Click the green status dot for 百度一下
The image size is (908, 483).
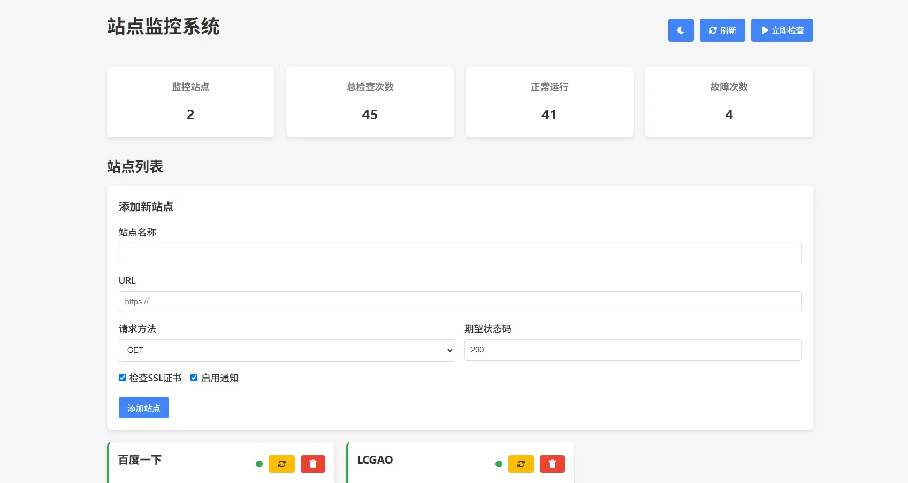pyautogui.click(x=260, y=464)
